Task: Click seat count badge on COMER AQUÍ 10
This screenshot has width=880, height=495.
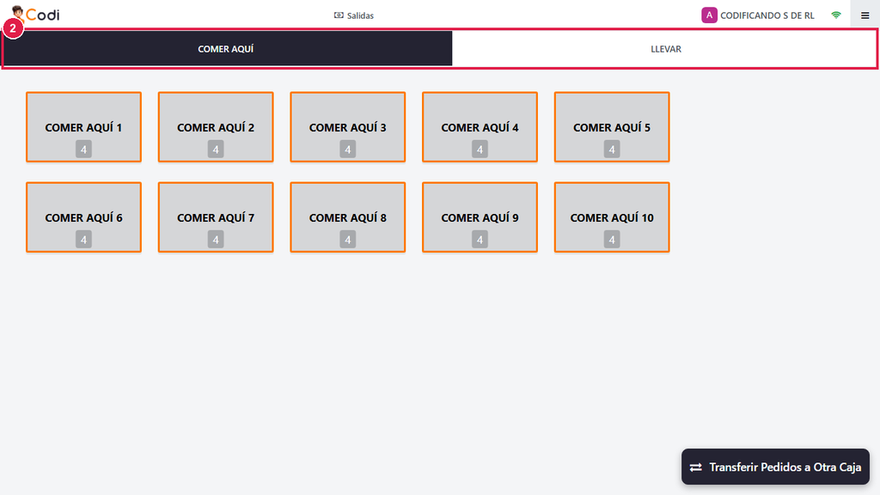Action: click(612, 240)
